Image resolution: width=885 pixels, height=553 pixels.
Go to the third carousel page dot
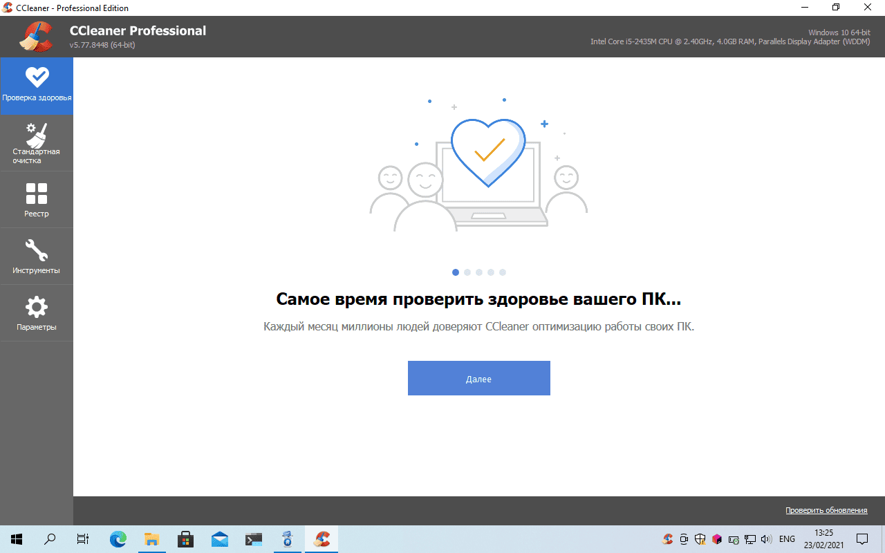[x=479, y=272]
